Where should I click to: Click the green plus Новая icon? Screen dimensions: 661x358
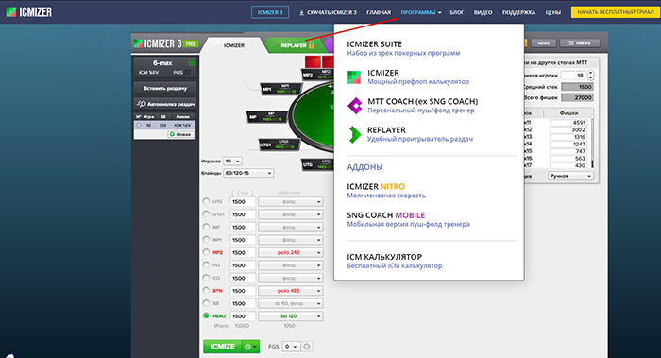click(172, 134)
